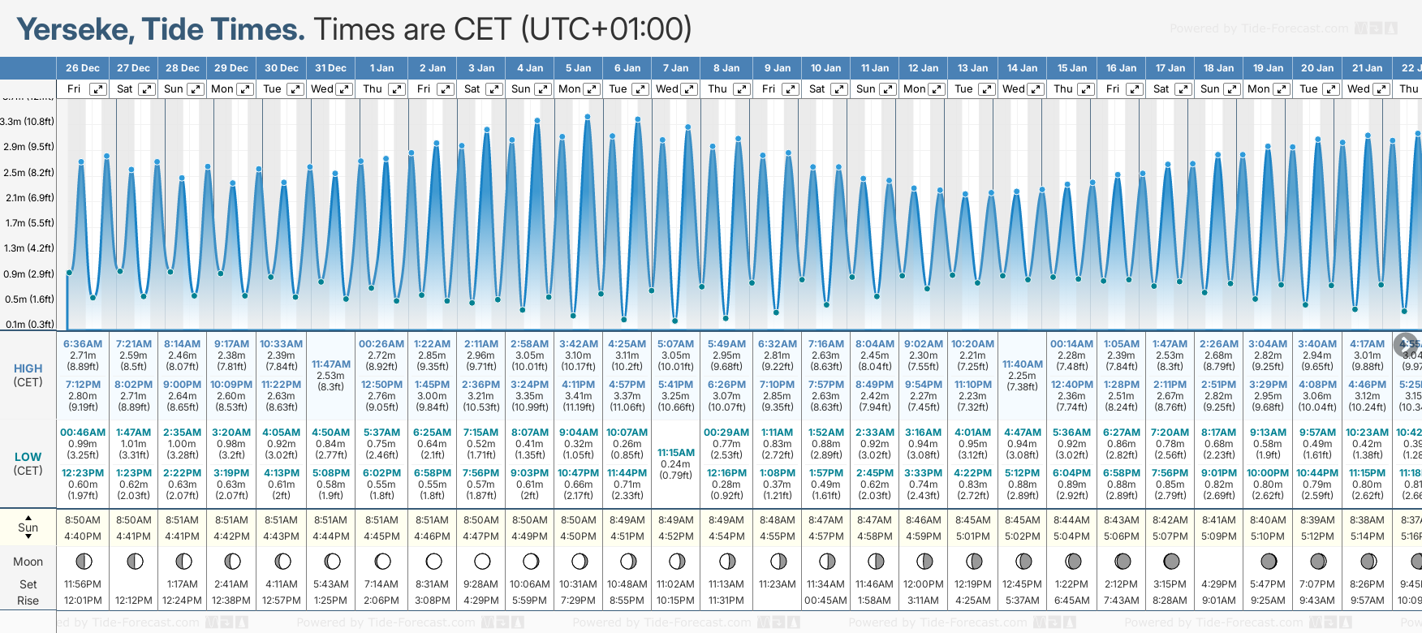Click the full moon icon on 3 Jan

click(x=482, y=562)
